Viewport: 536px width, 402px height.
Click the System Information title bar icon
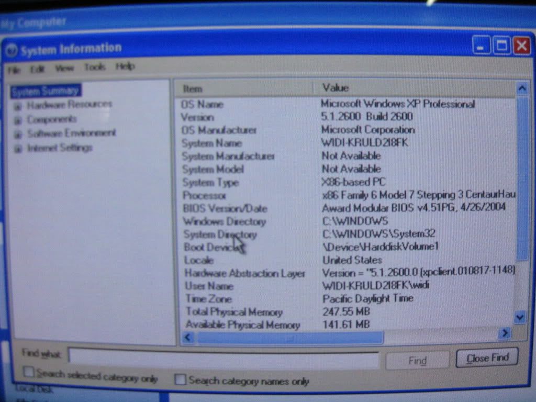pos(12,51)
